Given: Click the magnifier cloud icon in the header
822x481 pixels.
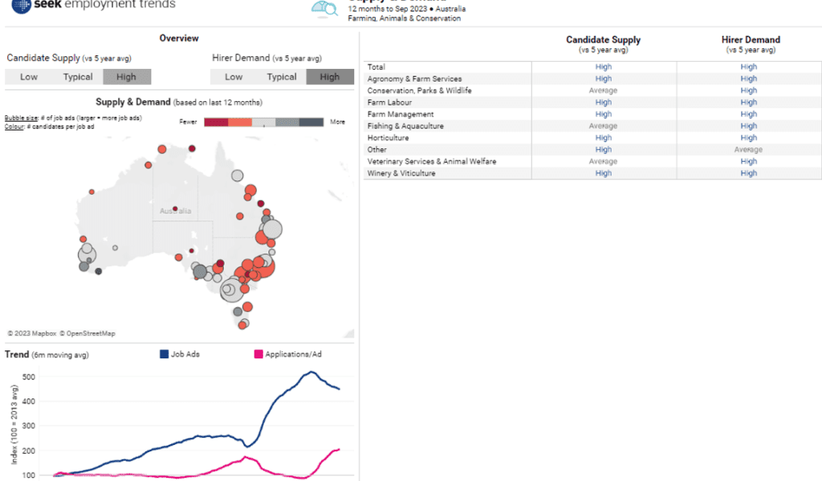Looking at the screenshot, I should click(324, 10).
